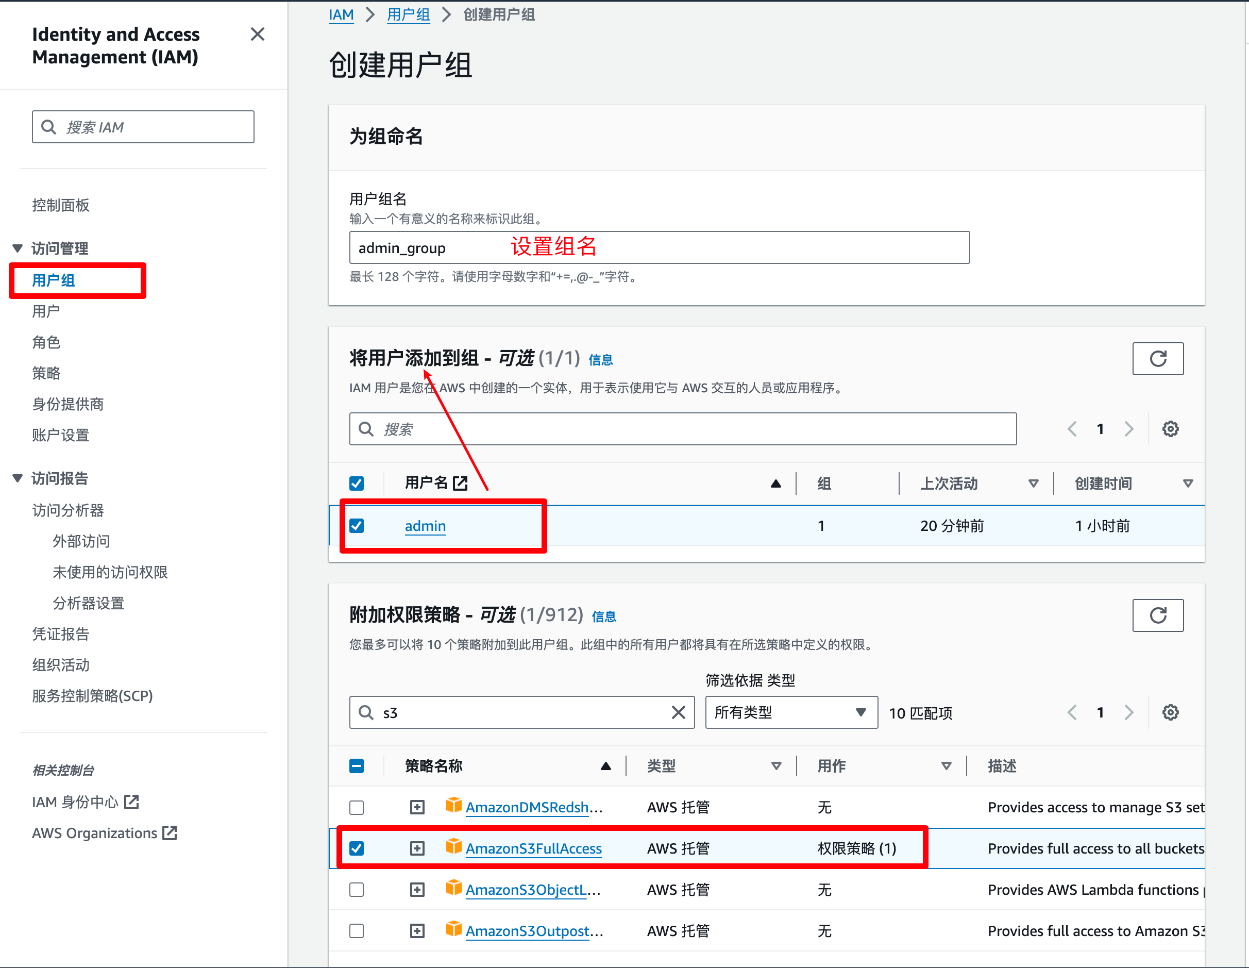Expand the AmazonDMSRedsh... policy details
Viewport: 1249px width, 968px height.
pos(417,807)
